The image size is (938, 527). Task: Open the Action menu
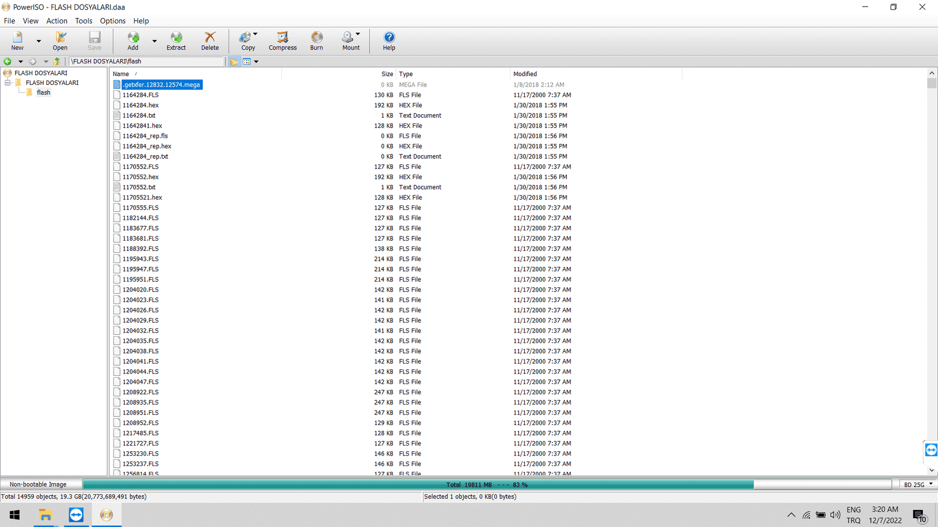tap(57, 20)
